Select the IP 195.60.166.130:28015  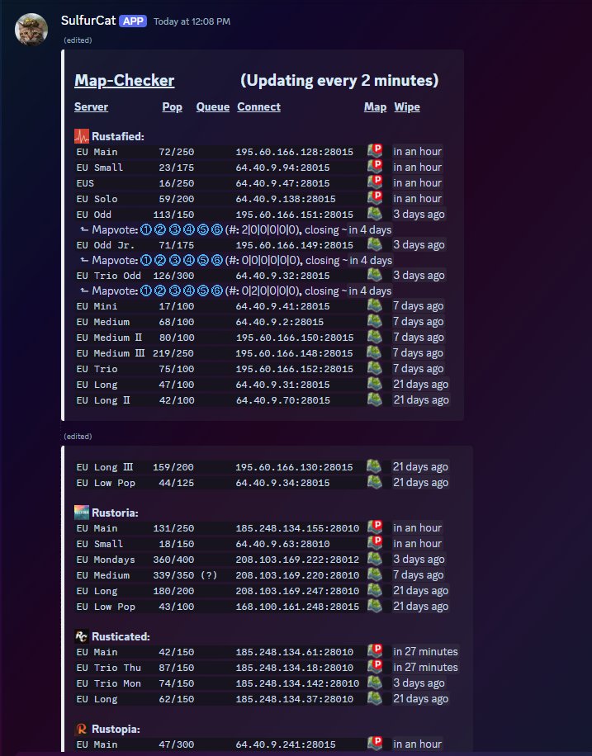tap(294, 466)
